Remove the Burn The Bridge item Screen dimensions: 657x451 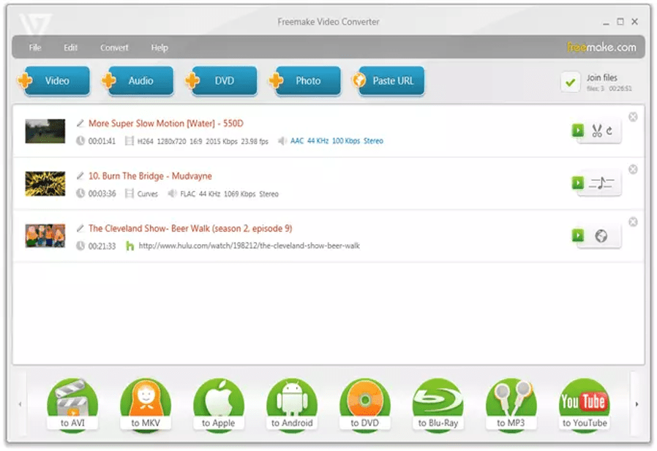pyautogui.click(x=633, y=170)
